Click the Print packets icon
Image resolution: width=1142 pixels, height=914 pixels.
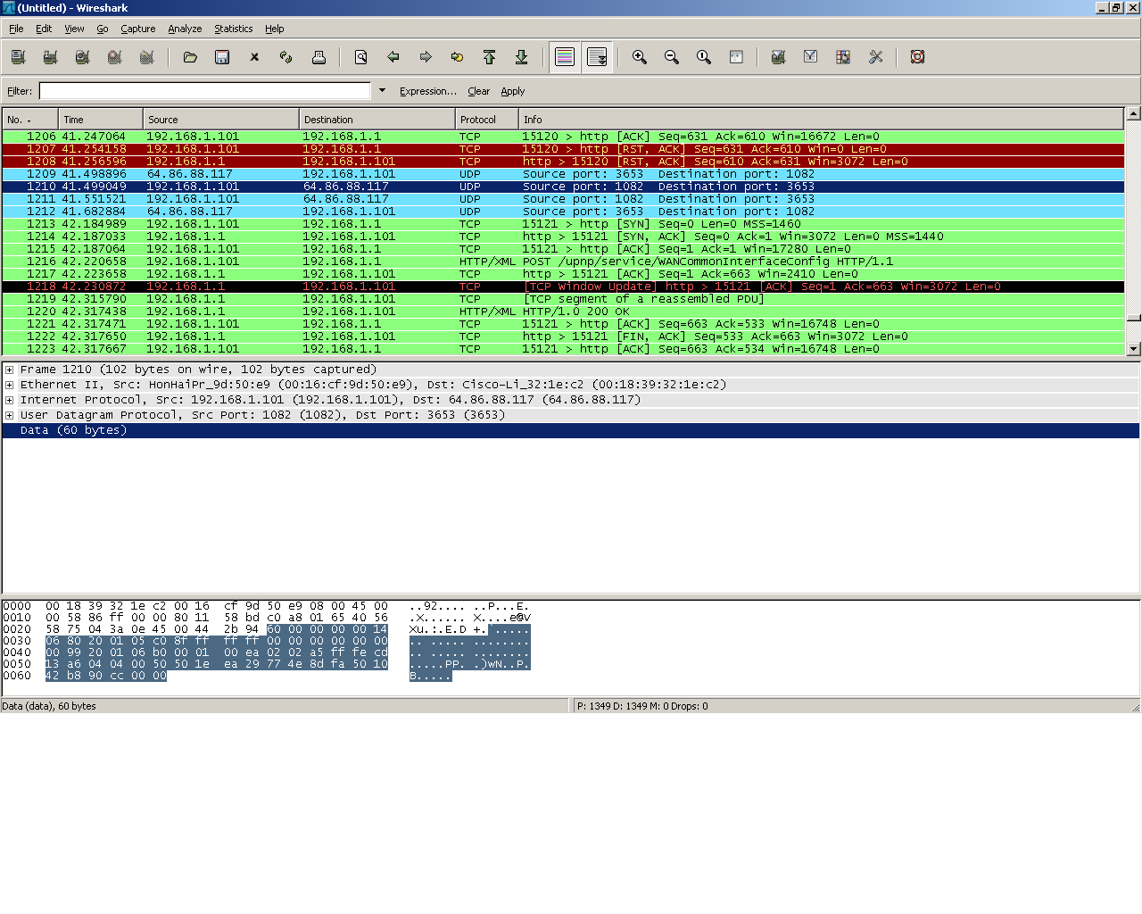(319, 57)
